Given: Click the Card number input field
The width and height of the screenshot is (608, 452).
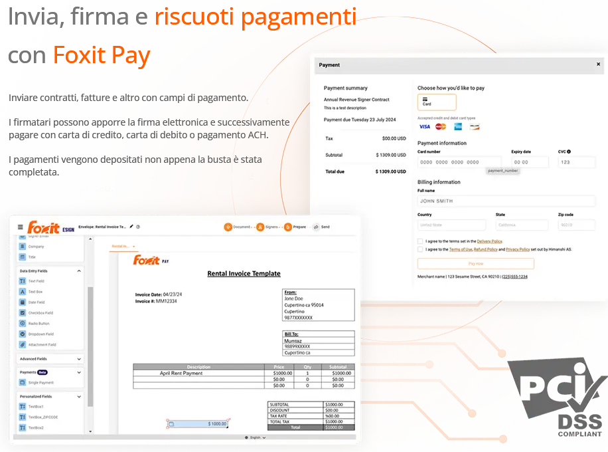Looking at the screenshot, I should click(459, 162).
